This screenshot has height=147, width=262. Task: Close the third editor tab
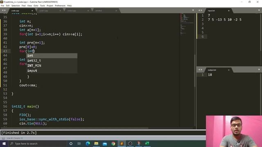[88, 11]
